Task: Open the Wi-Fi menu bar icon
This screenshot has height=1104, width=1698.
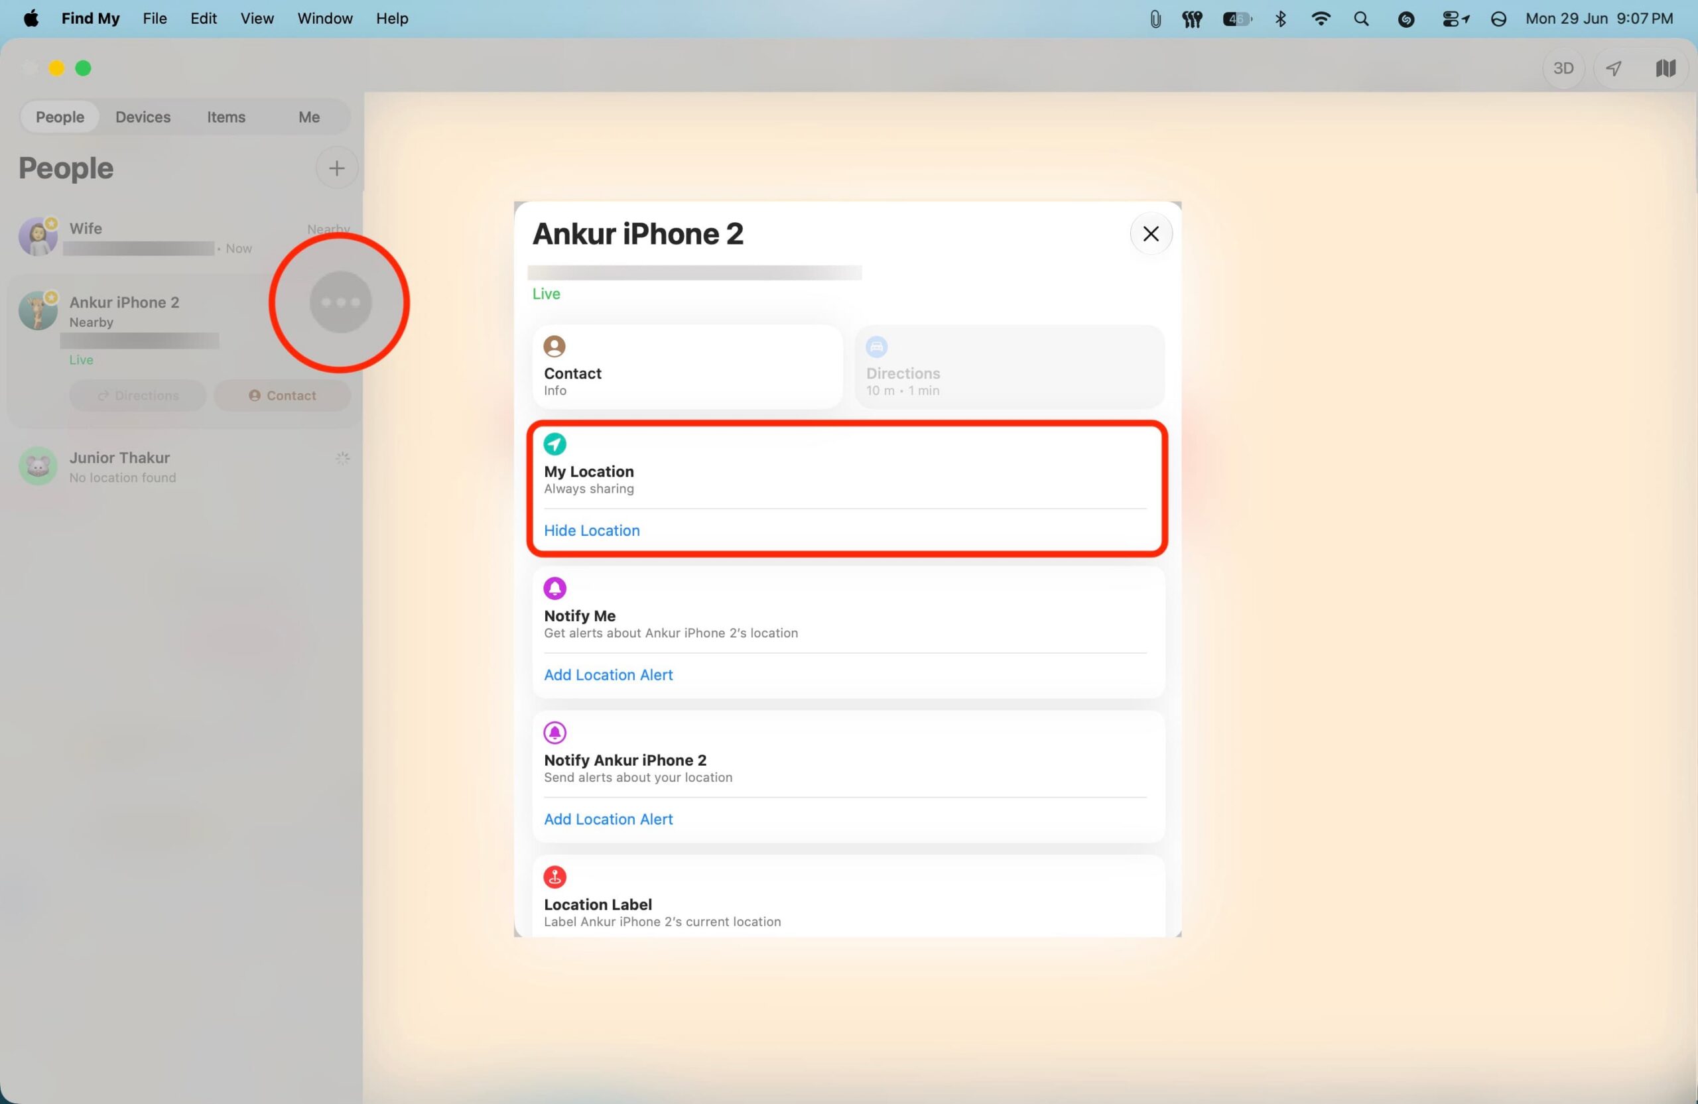Action: pos(1321,19)
